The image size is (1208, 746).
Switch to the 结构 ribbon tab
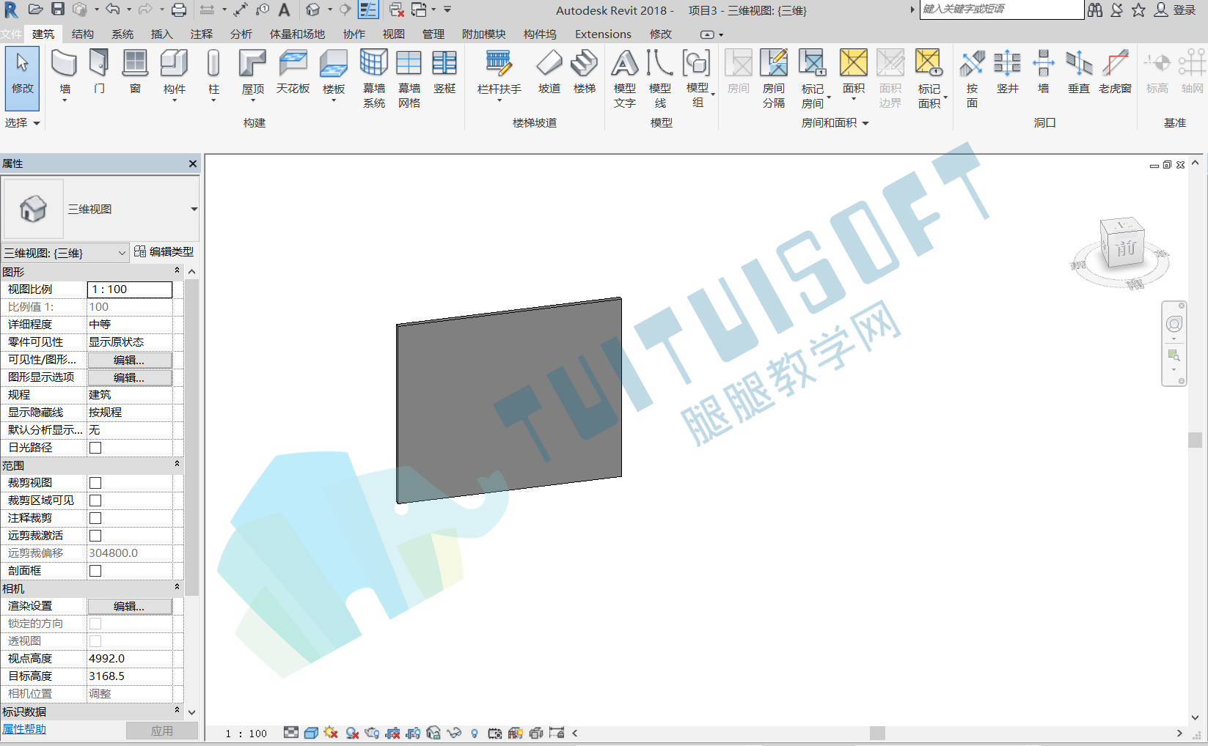click(83, 34)
